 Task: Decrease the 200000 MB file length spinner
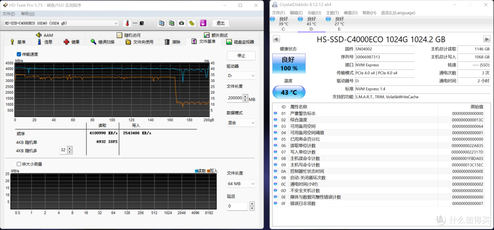point(246,100)
